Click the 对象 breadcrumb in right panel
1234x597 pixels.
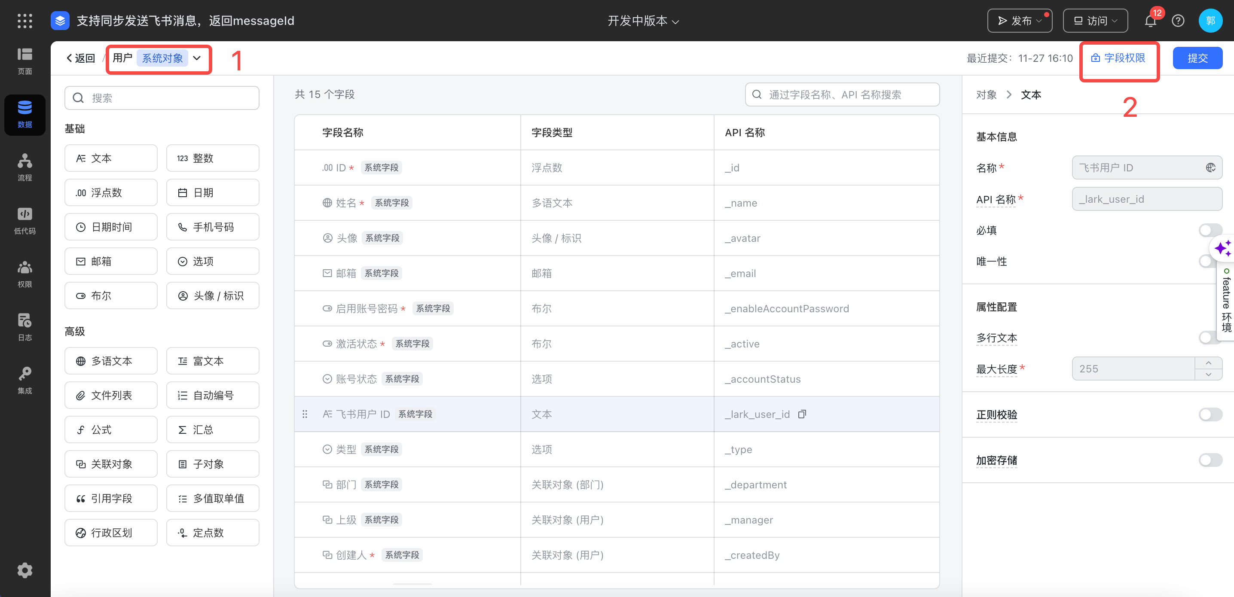click(986, 95)
